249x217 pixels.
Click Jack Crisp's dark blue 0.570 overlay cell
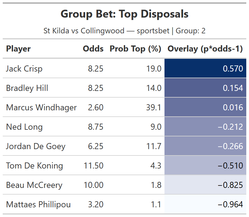pyautogui.click(x=205, y=68)
